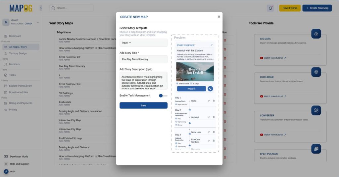Open Converter video tutorial link

(x=273, y=134)
